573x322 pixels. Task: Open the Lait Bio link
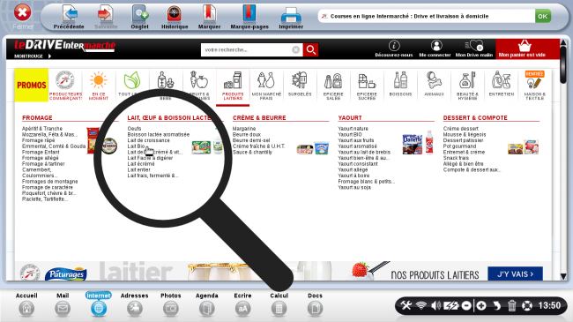136,146
